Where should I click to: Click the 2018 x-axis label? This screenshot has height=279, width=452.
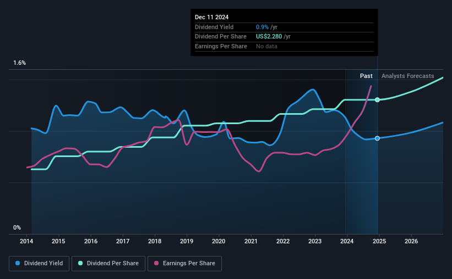[155, 241]
